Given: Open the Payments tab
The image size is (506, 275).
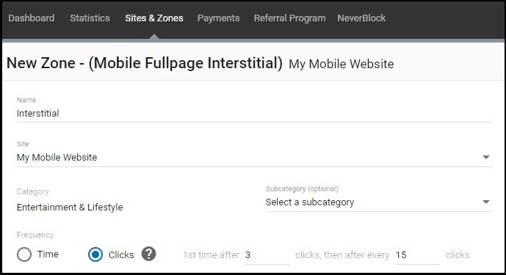Looking at the screenshot, I should pyautogui.click(x=218, y=18).
